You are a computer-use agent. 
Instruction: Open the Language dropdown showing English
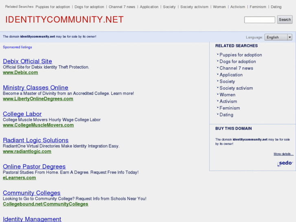(278, 37)
